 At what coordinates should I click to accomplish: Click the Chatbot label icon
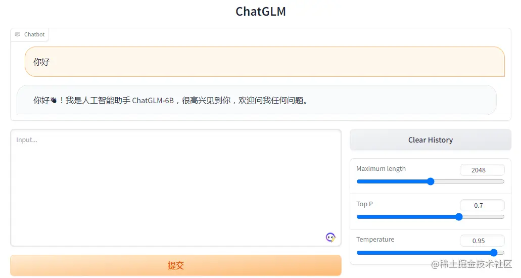point(18,34)
